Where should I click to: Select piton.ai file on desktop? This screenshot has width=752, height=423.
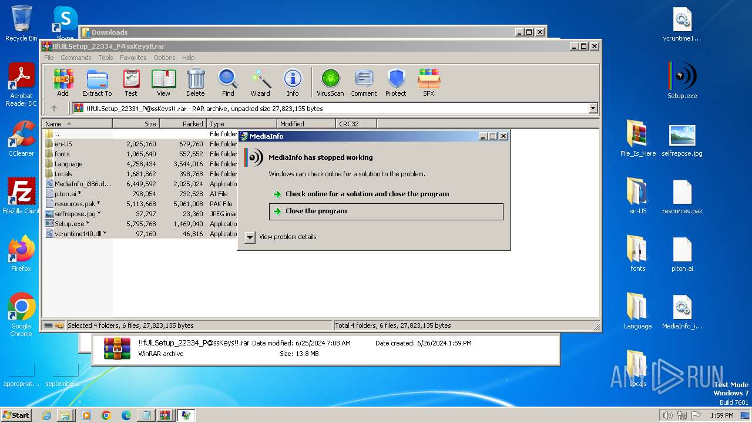click(682, 254)
